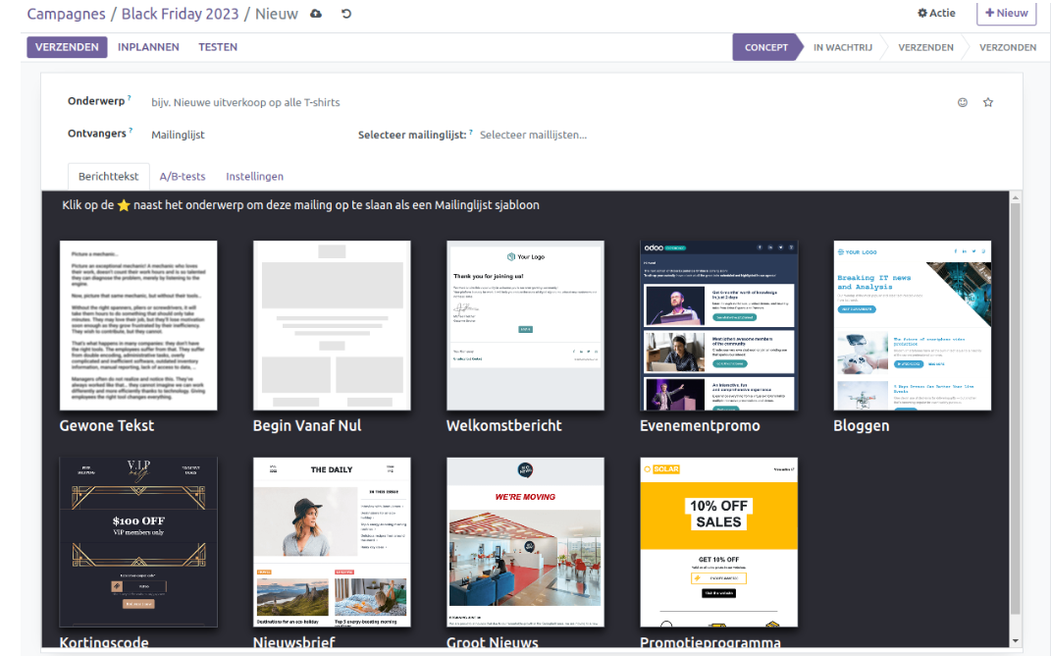Click the template panel scrollbar down arrow
Image resolution: width=1051 pixels, height=656 pixels.
(1016, 641)
